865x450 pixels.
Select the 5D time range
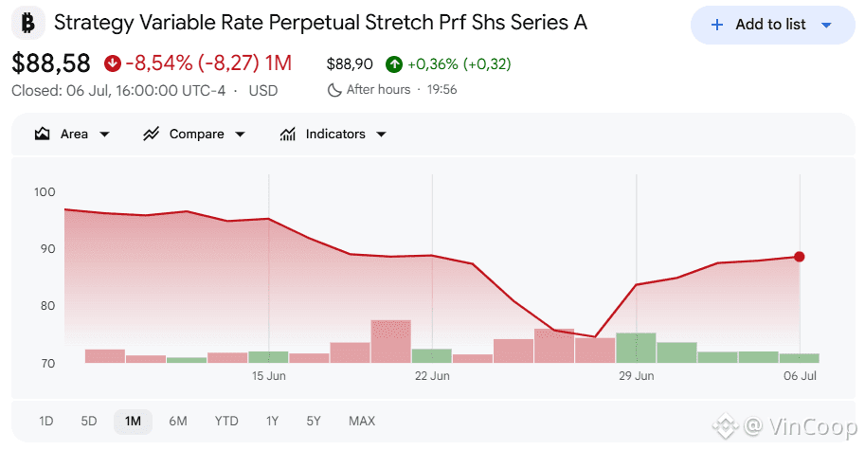point(89,422)
